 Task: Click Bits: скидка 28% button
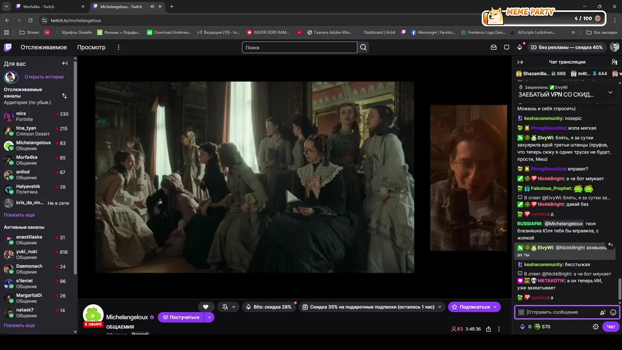point(269,307)
